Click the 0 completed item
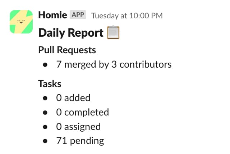The height and width of the screenshot is (154, 230). [x=83, y=112]
